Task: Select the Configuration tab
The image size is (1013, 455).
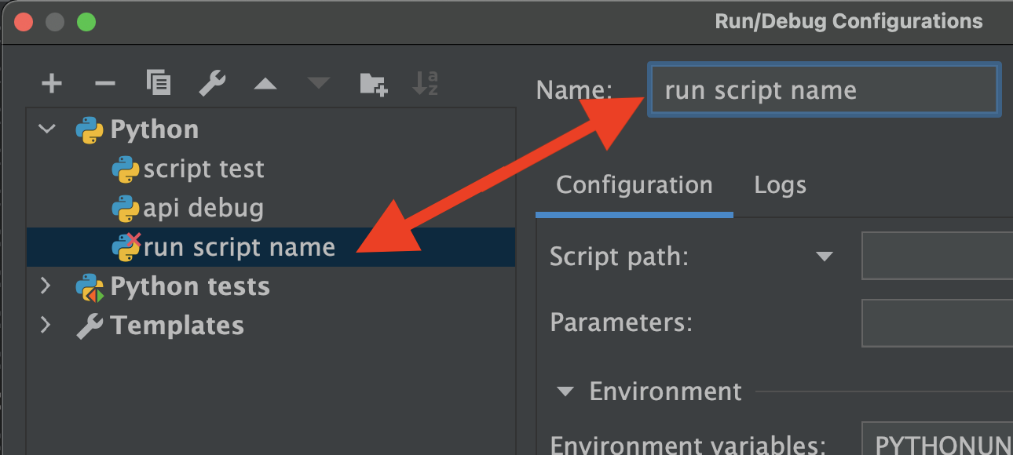Action: coord(634,185)
